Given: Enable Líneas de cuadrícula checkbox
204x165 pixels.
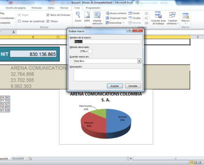Looking at the screenshot, I should (19, 21).
